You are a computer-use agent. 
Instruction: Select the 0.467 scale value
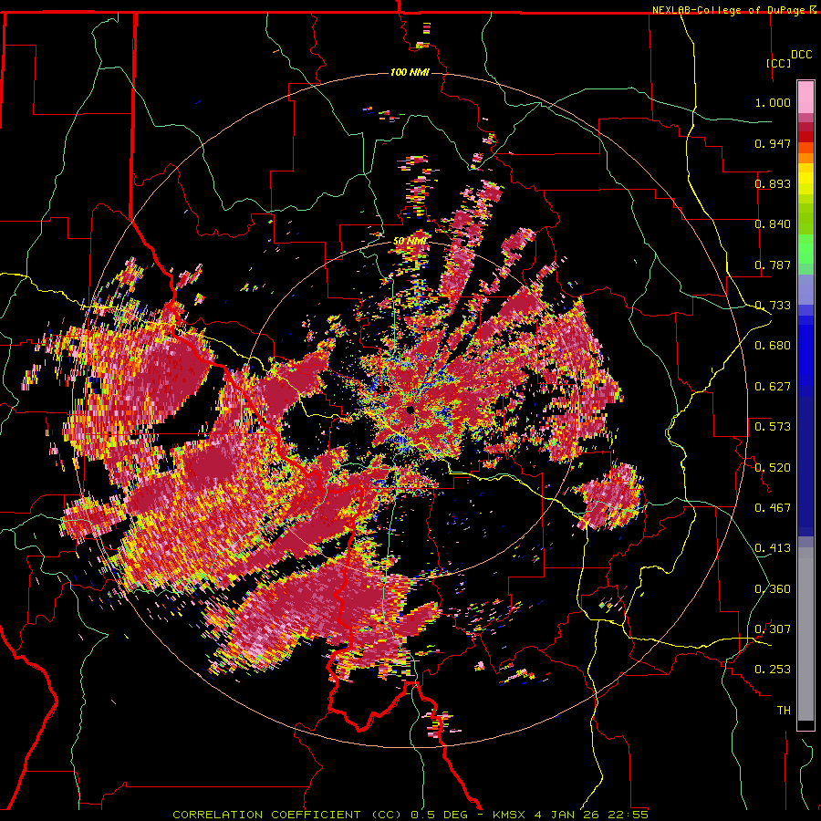tap(773, 508)
